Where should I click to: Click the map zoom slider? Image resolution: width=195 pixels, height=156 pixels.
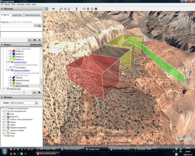coord(192,27)
